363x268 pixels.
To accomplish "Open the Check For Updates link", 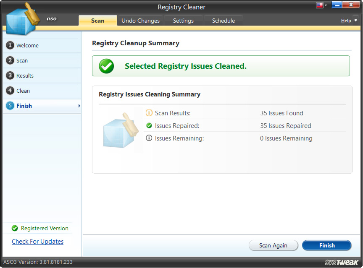I will 37,242.
